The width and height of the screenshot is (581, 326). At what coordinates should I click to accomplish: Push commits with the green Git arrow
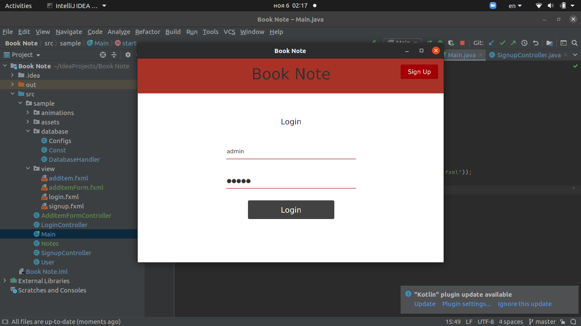tap(513, 43)
